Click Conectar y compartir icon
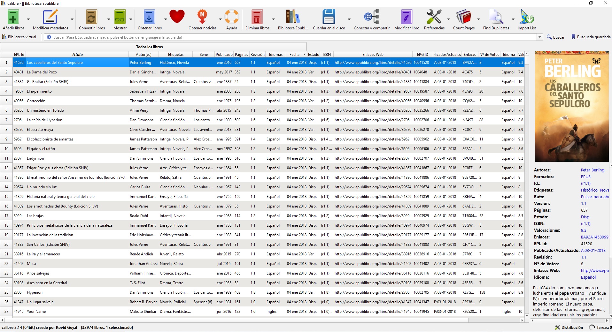The width and height of the screenshot is (612, 332). (372, 17)
